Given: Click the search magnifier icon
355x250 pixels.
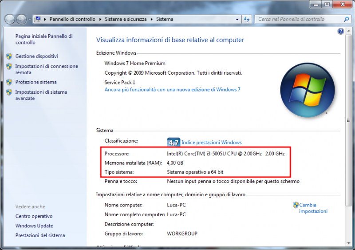Looking at the screenshot, I should (x=347, y=20).
